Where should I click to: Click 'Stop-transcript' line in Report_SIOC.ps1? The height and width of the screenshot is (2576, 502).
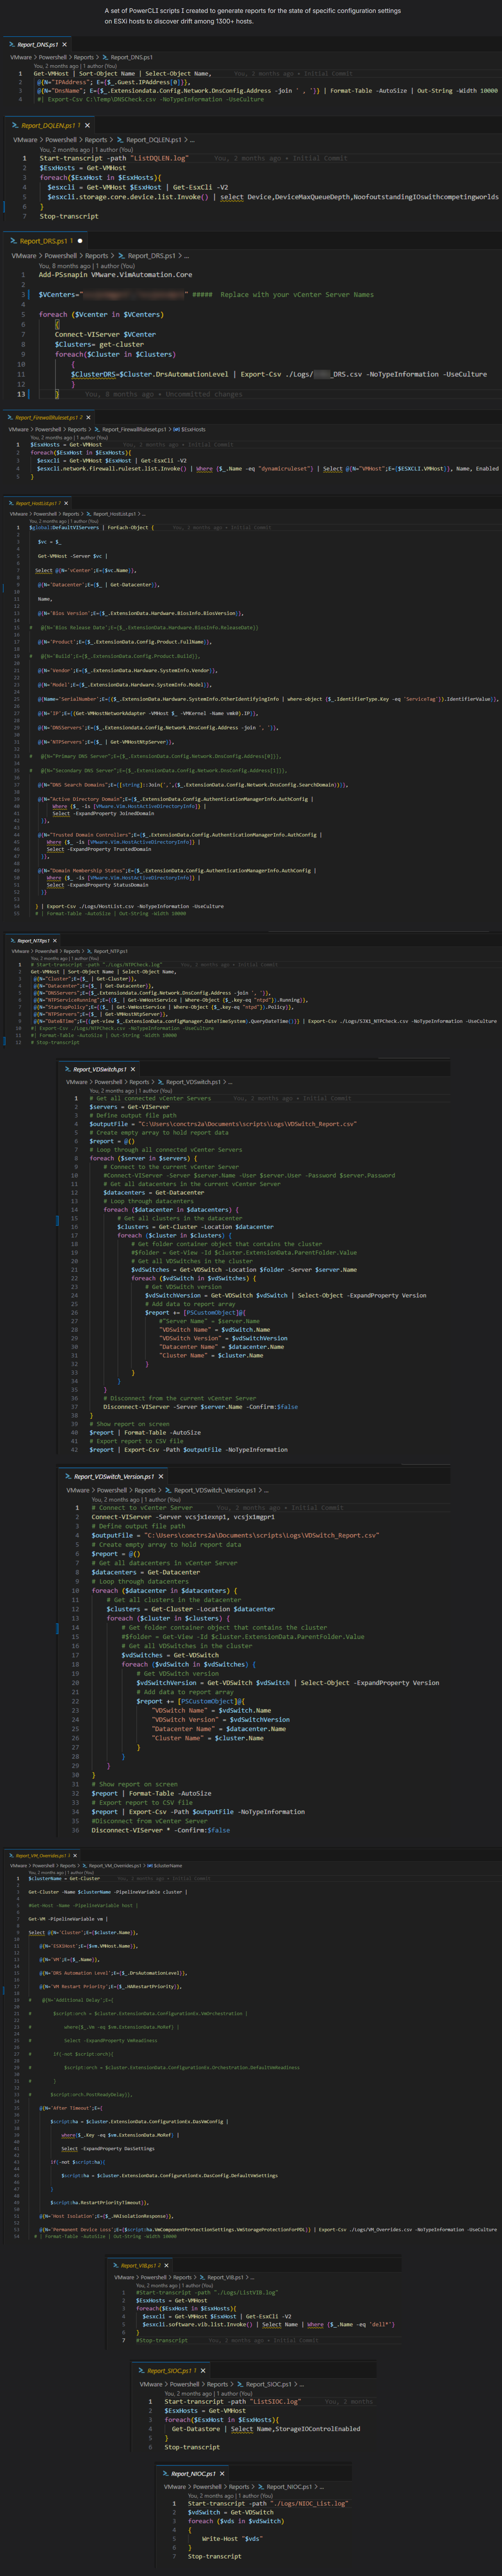tap(192, 2447)
